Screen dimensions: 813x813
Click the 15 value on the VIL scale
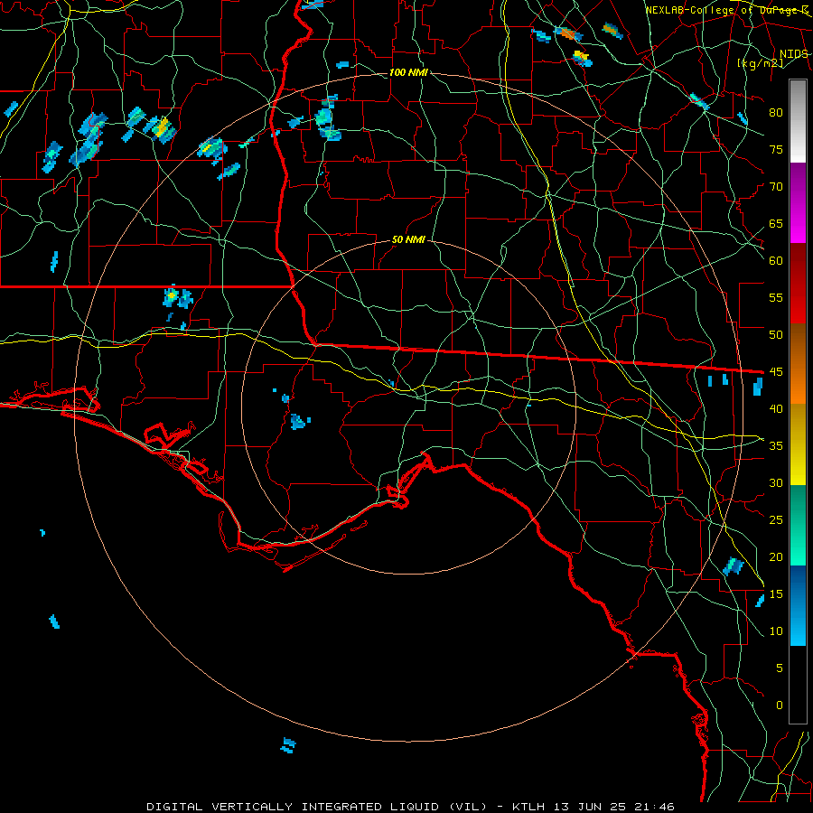(776, 594)
